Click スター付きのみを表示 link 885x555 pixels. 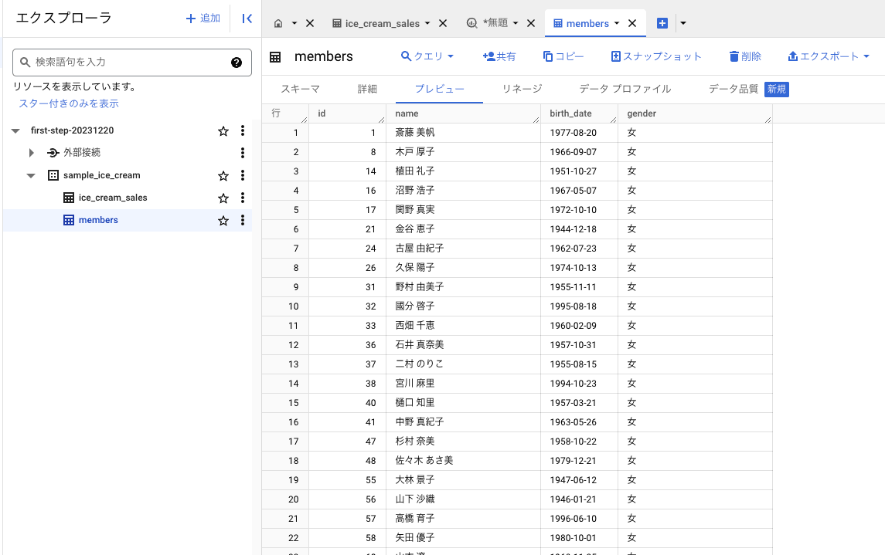click(69, 103)
